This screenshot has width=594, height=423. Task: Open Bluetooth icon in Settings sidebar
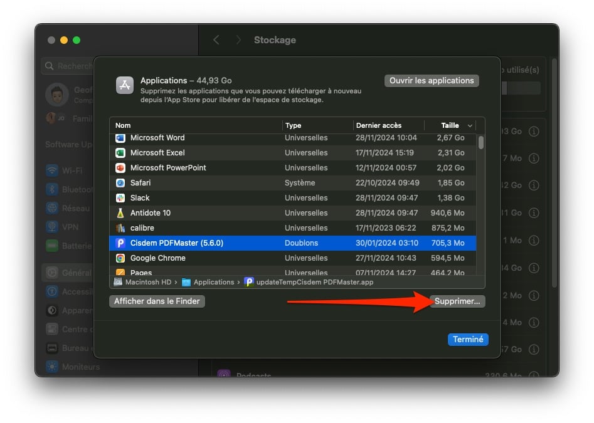click(52, 189)
